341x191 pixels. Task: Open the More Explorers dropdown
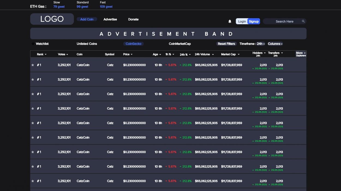coord(301,54)
